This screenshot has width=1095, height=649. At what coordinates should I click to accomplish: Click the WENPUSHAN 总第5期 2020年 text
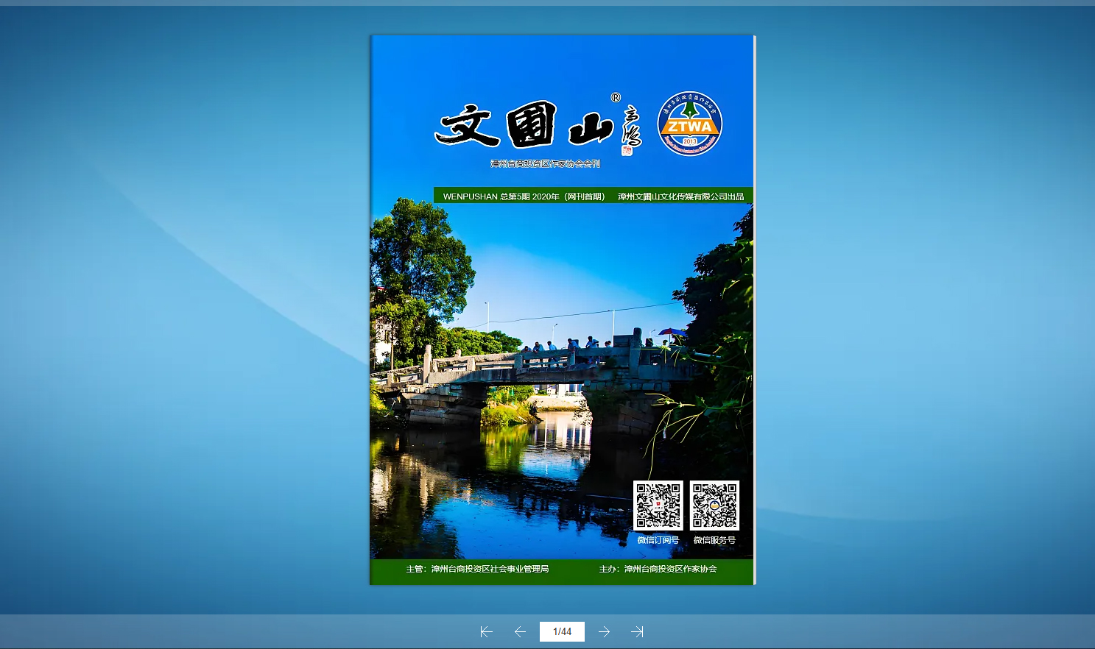(x=524, y=196)
